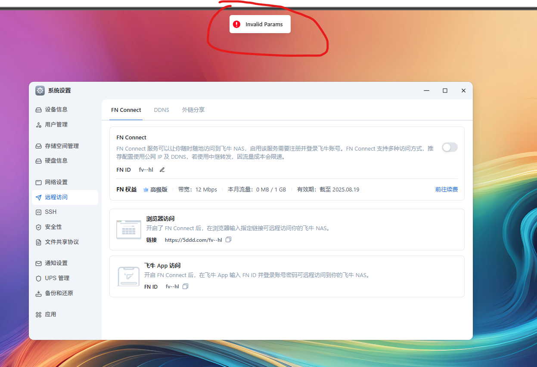Click the 浏览器访问 heading
This screenshot has width=537, height=367.
point(160,219)
